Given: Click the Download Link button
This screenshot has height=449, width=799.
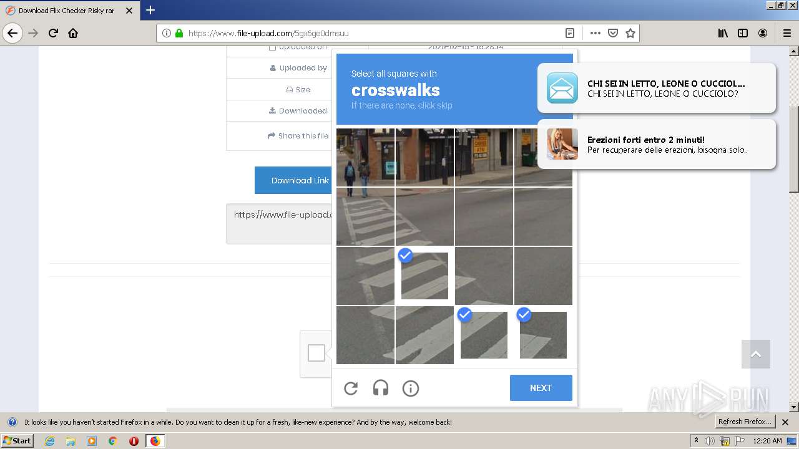Looking at the screenshot, I should point(293,180).
